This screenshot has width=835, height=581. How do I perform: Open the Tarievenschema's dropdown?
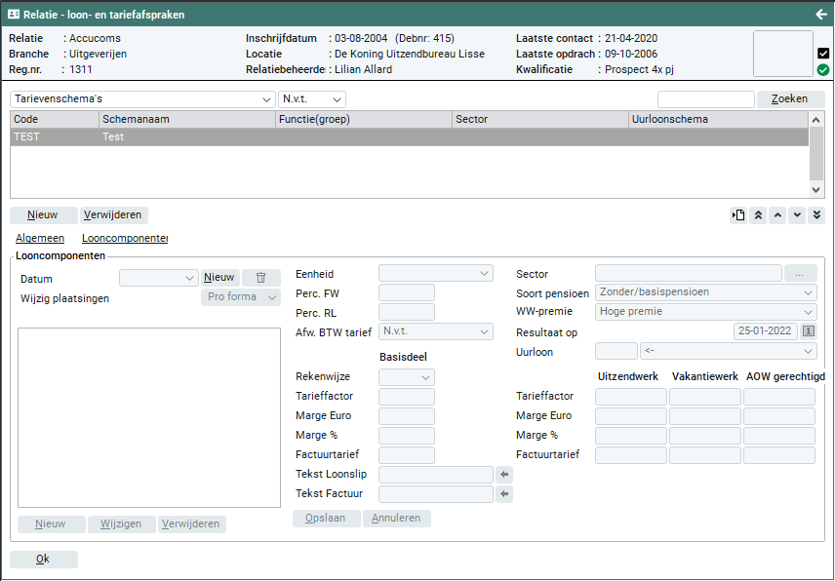(x=142, y=99)
